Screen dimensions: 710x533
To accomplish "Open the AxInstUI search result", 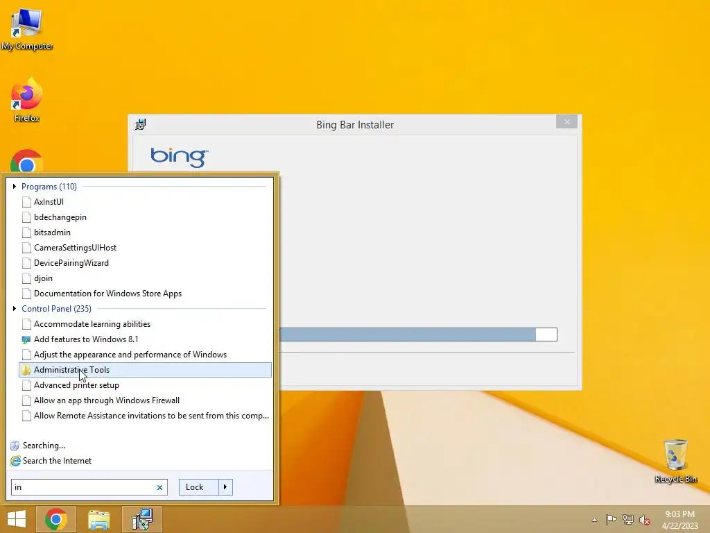I will [x=145, y=202].
